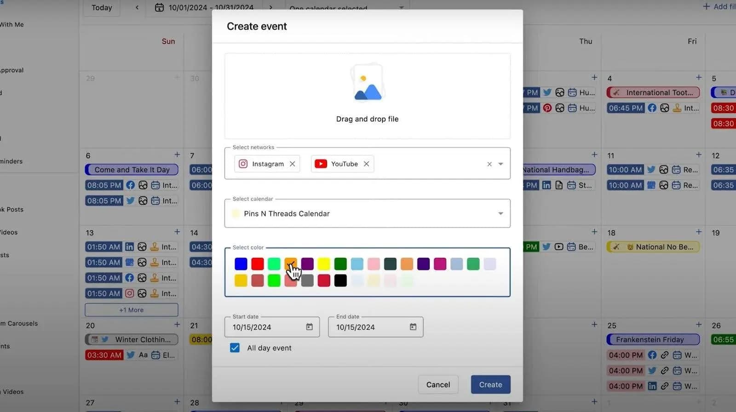Click the Twitter icon on 04:00 PM post, day 25
Screen dimensions: 736x412
pyautogui.click(x=652, y=371)
